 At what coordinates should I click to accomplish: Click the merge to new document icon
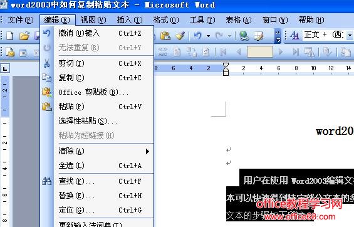click(x=346, y=52)
